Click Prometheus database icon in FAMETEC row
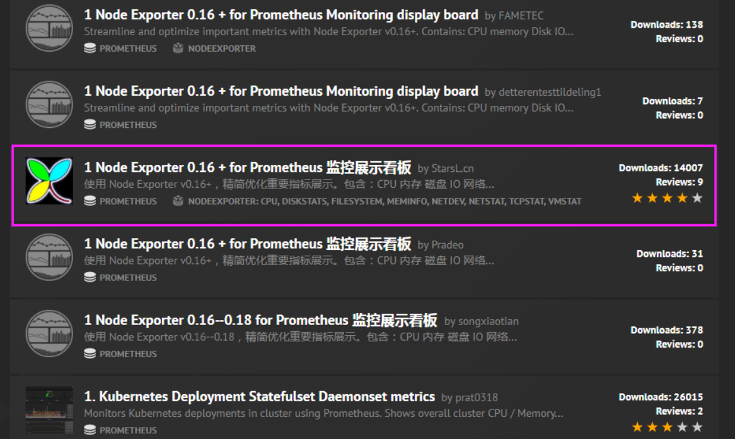 click(x=90, y=48)
